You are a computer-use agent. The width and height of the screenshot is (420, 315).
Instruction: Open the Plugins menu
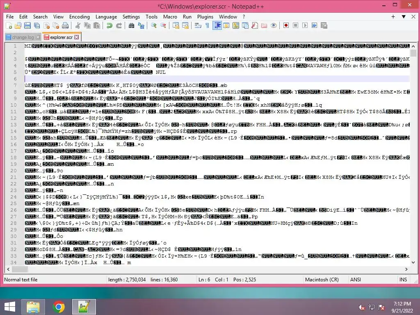click(x=205, y=16)
